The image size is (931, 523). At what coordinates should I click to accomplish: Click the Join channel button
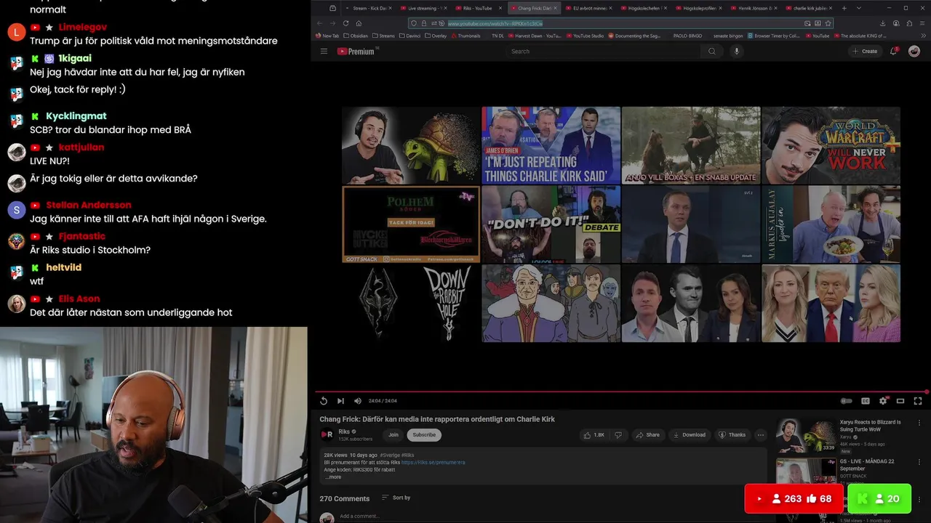click(x=393, y=435)
